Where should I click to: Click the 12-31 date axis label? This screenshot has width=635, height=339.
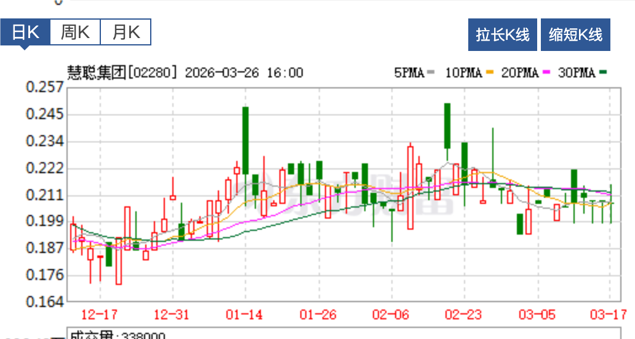172,314
